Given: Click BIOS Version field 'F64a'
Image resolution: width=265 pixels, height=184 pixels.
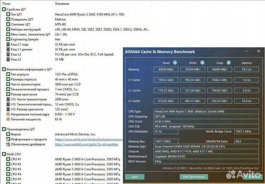Looking at the screenshot, I should tap(206, 161).
